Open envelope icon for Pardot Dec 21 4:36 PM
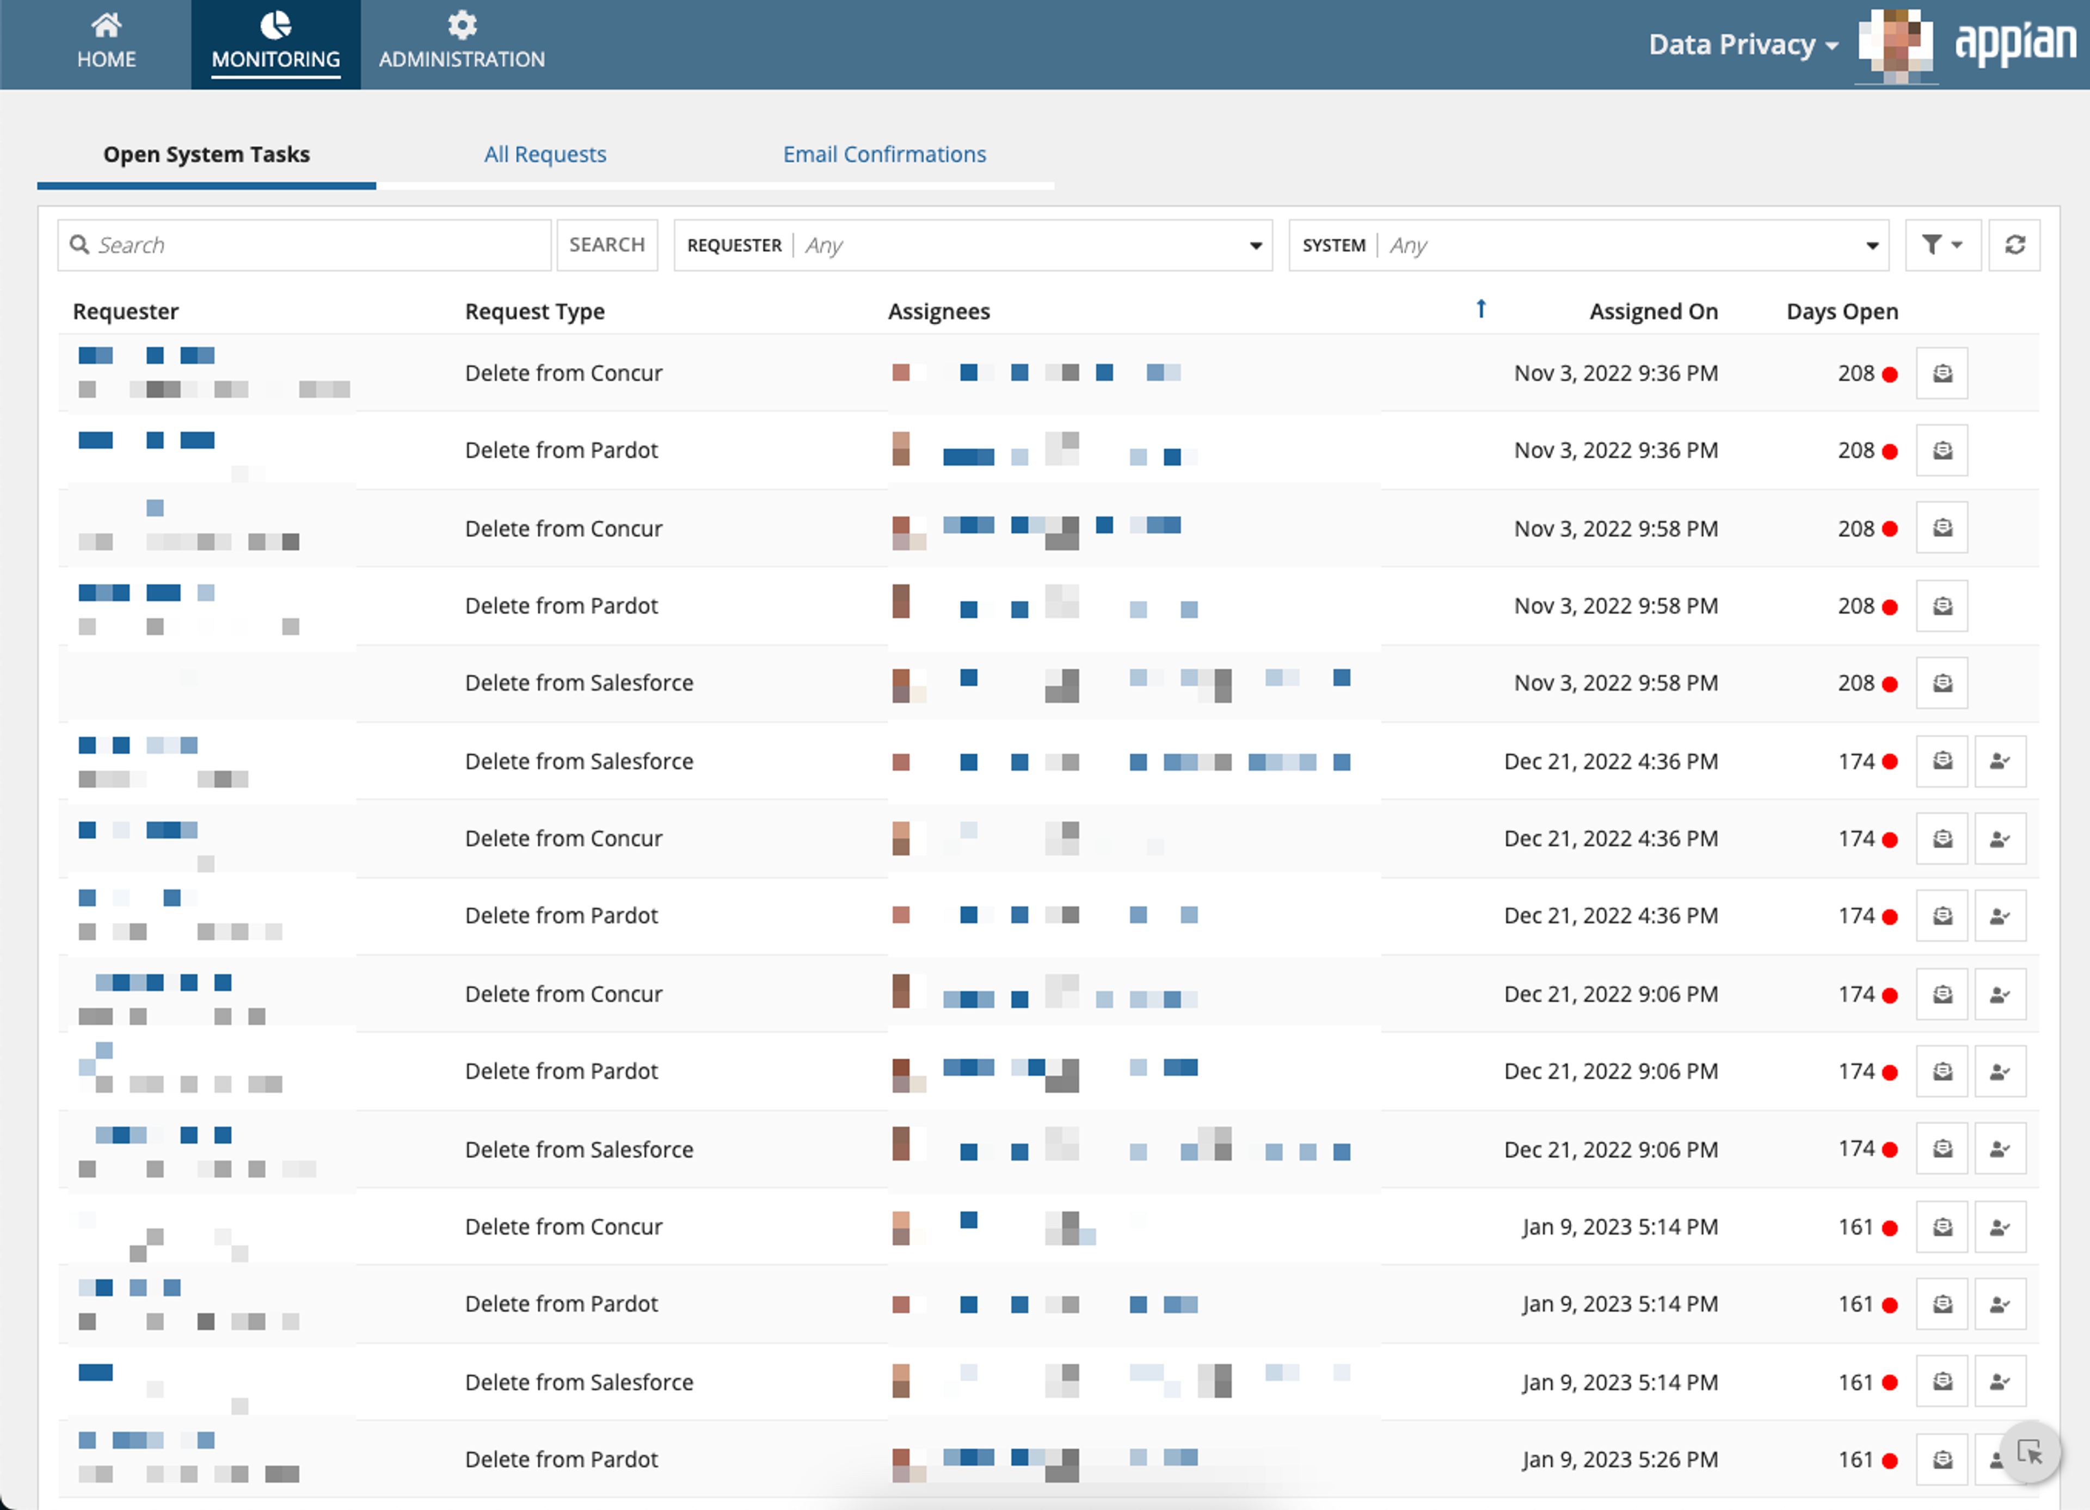Image resolution: width=2090 pixels, height=1510 pixels. point(1941,916)
